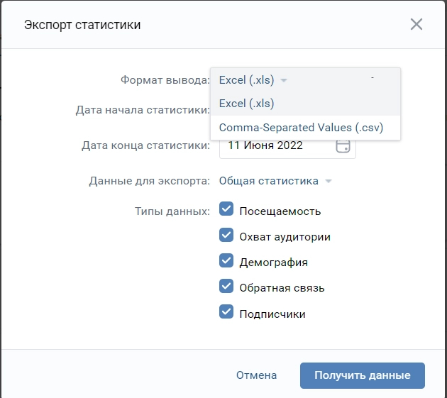Image resolution: width=447 pixels, height=398 pixels.
Task: Uncheck the Посещаемость checkbox
Action: pos(227,210)
